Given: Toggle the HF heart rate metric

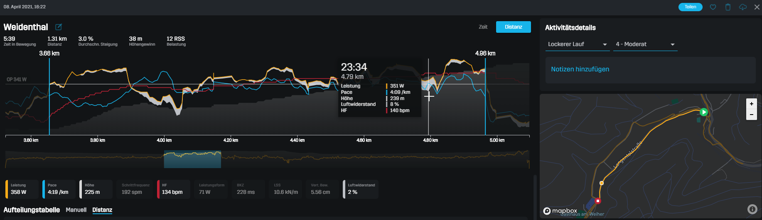Looking at the screenshot, I should pos(173,189).
